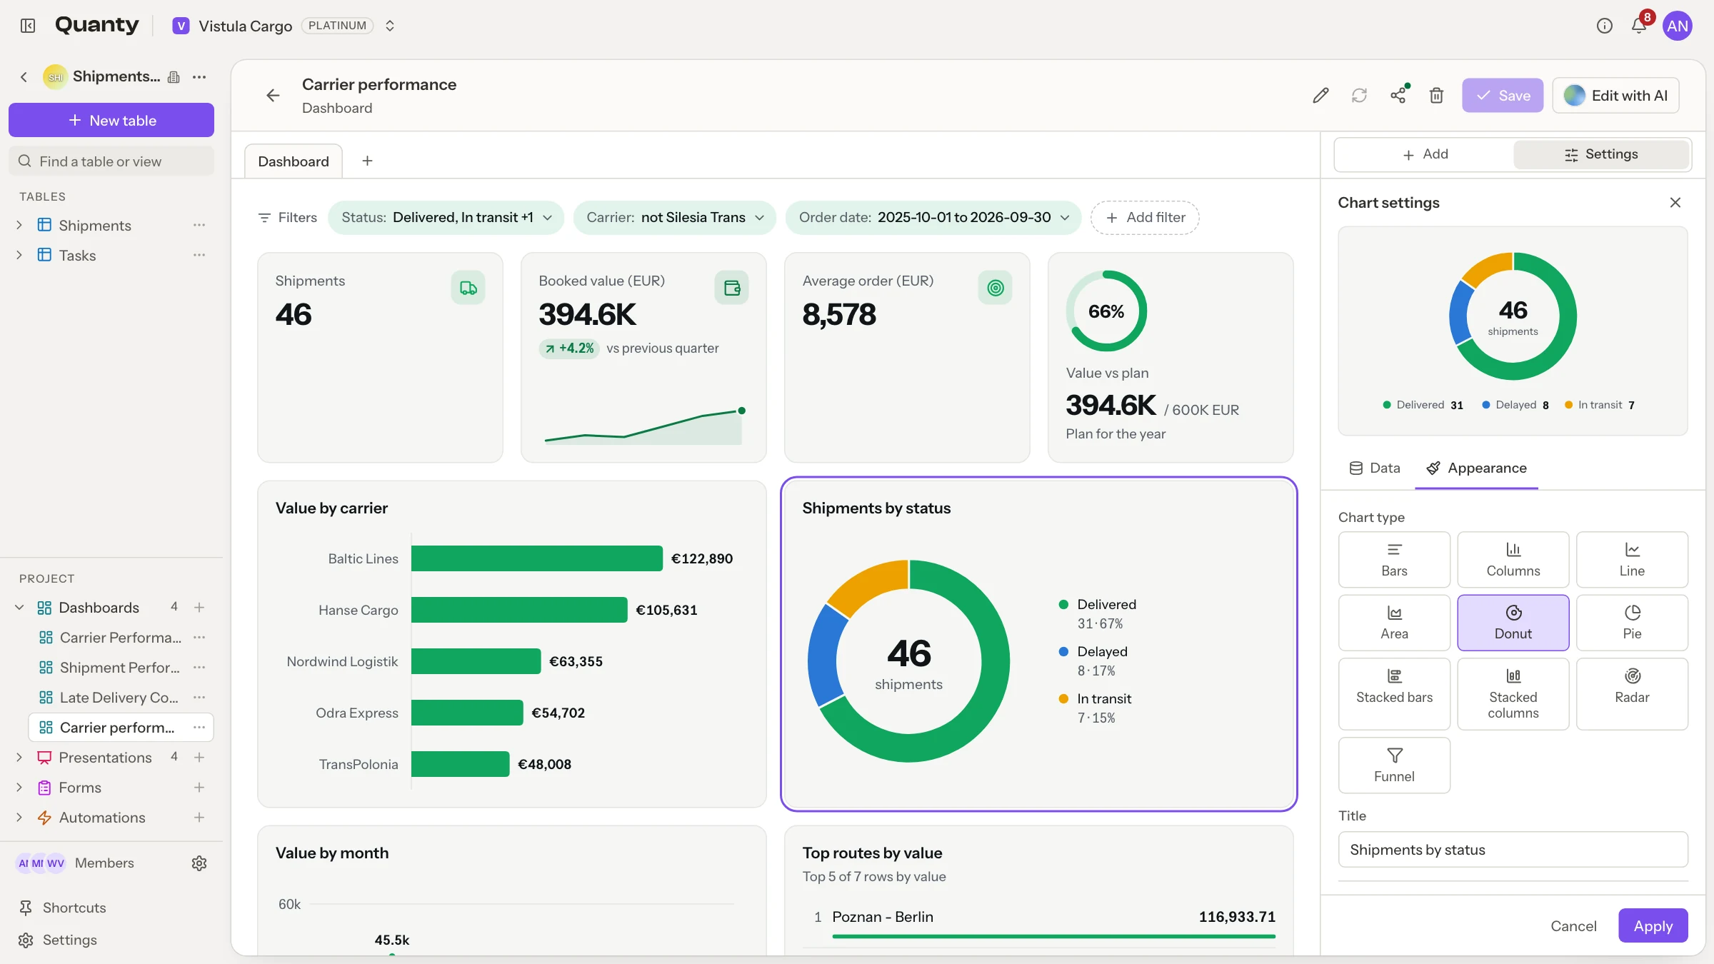This screenshot has height=964, width=1714.
Task: Open members settings gear
Action: click(x=199, y=863)
